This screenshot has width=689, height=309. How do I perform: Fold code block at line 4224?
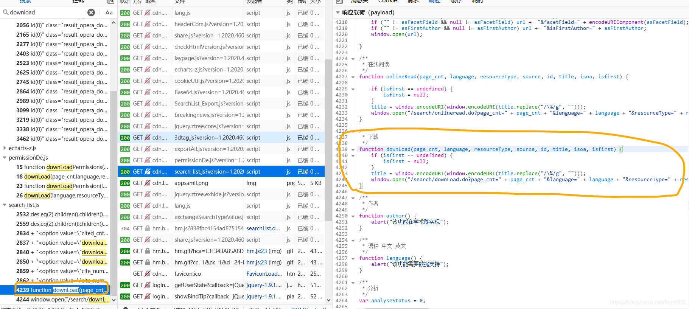(353, 59)
